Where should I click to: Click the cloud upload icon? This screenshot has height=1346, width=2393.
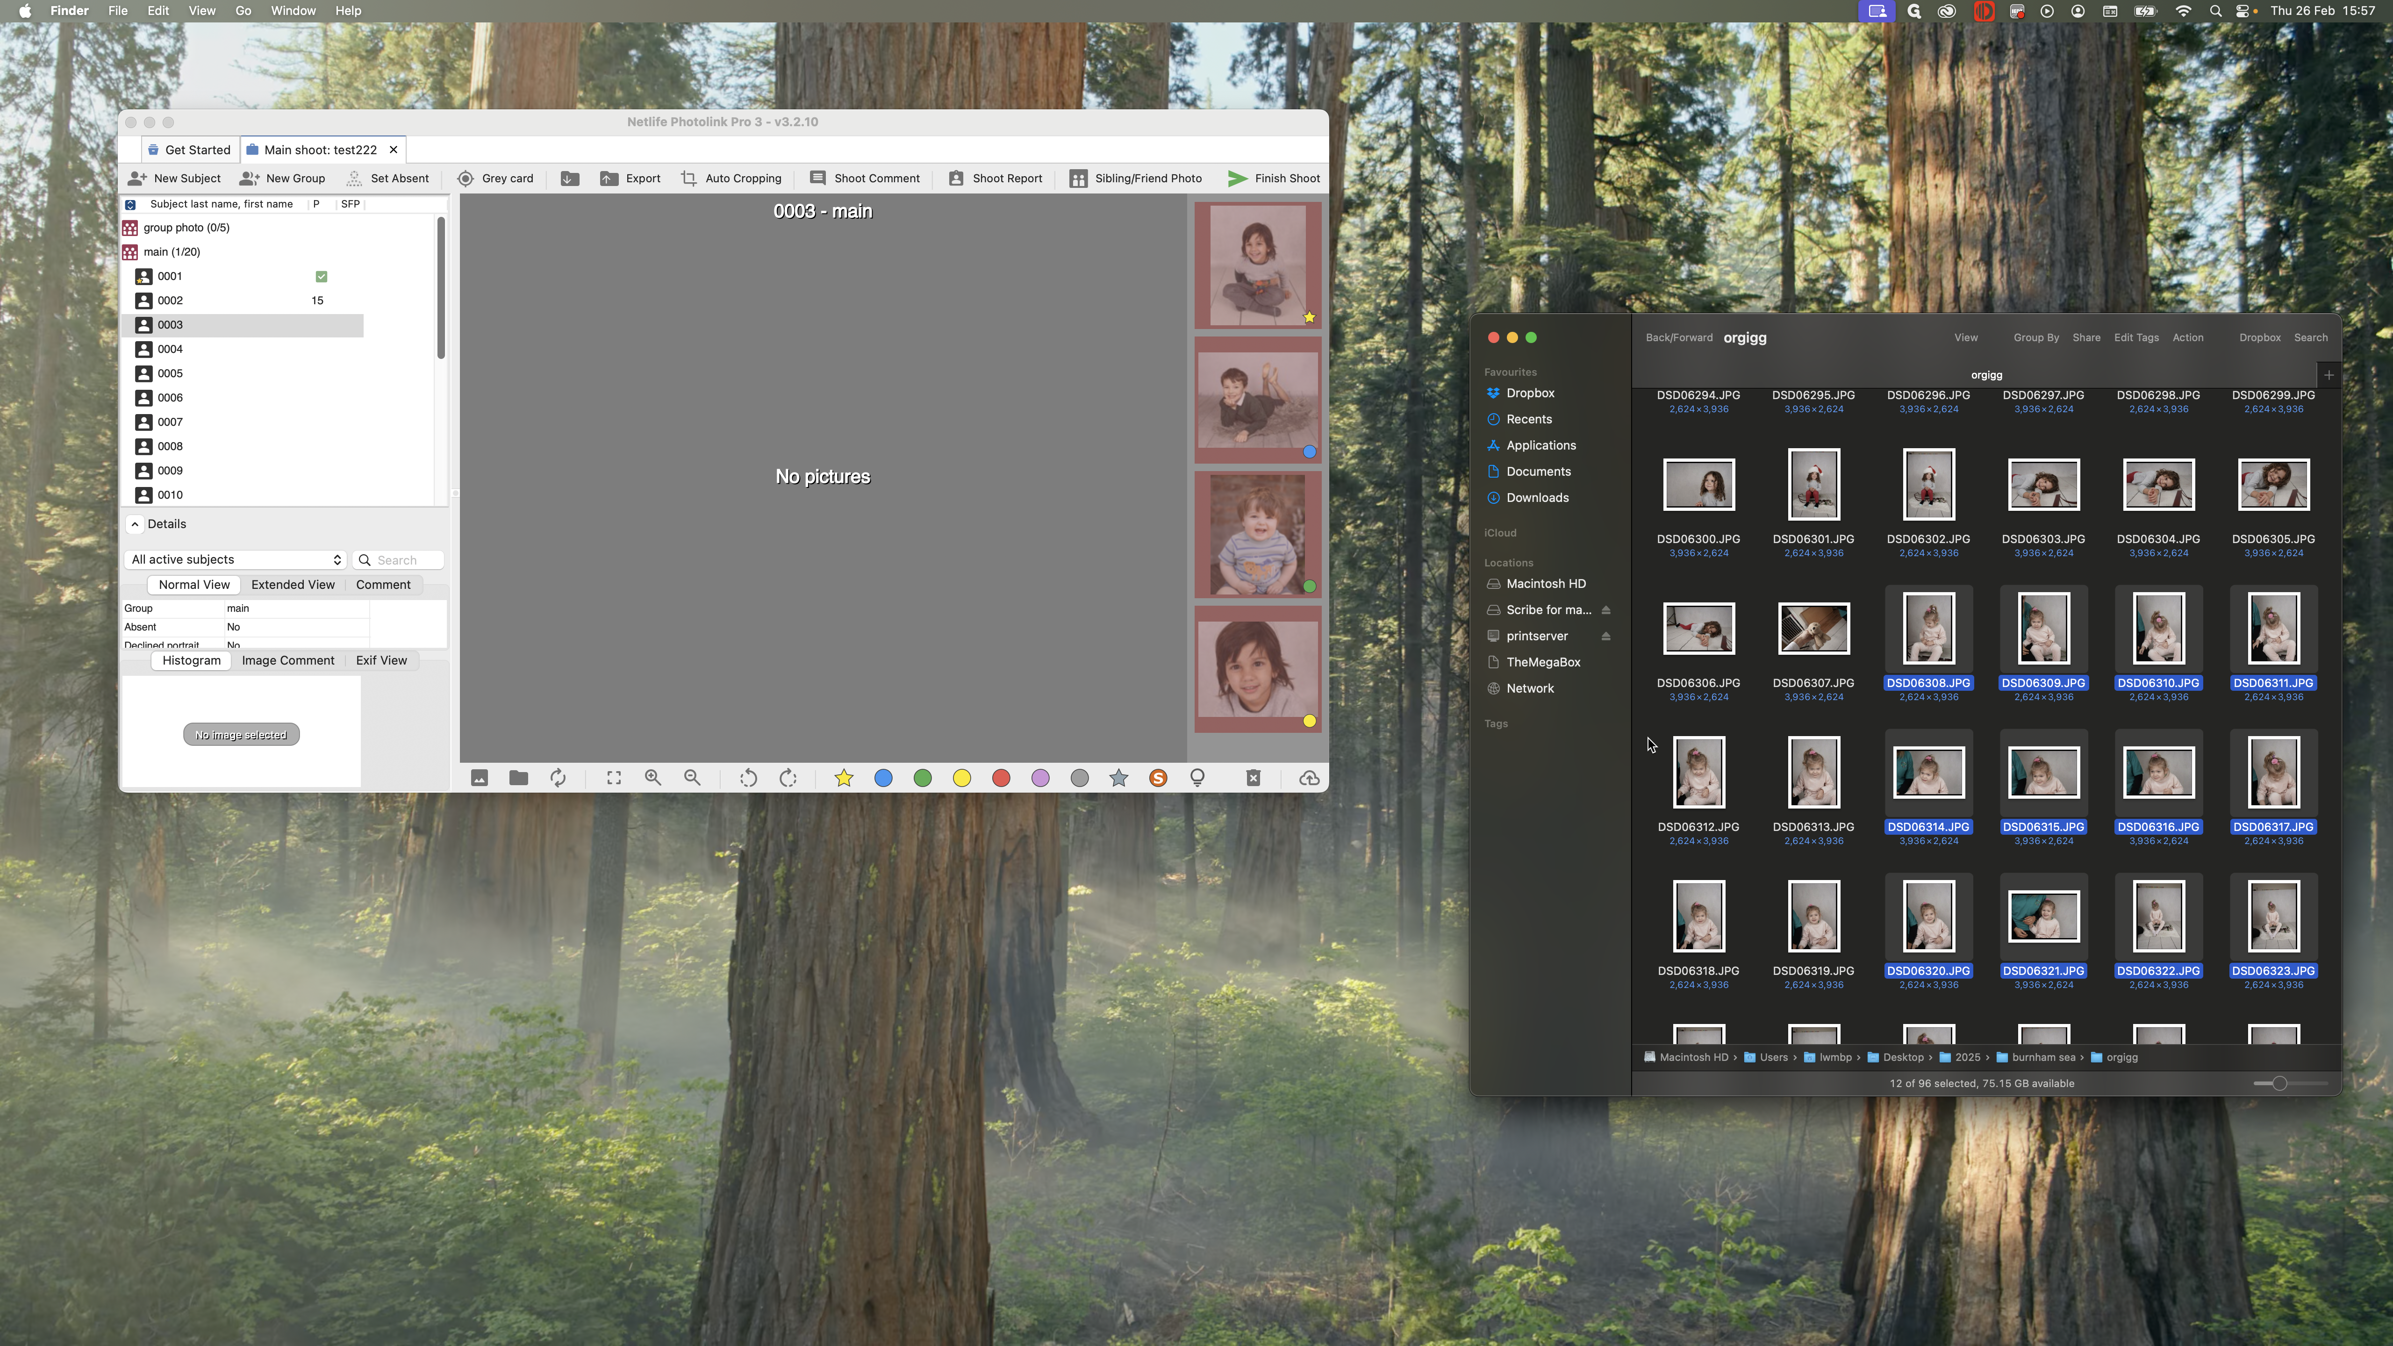1309,779
